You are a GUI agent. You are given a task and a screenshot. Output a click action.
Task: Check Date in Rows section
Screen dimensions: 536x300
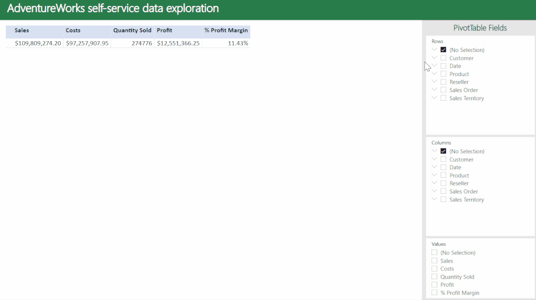443,66
